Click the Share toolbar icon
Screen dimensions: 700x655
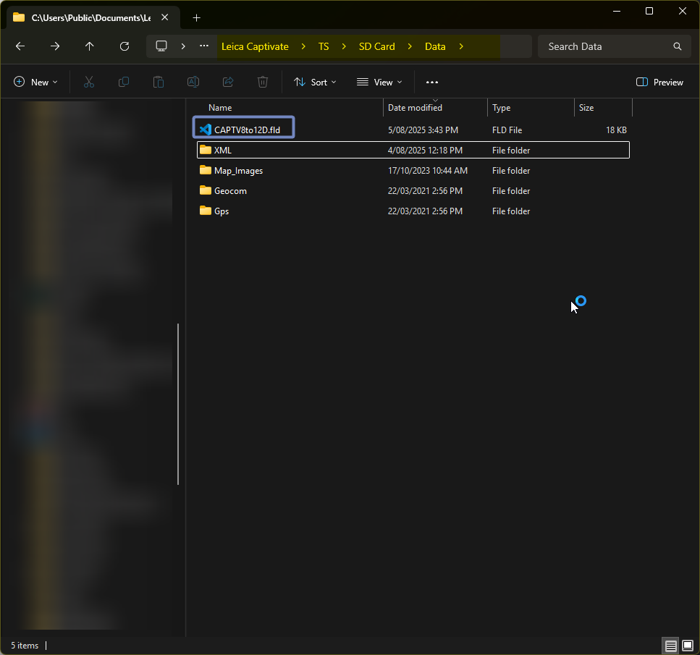pyautogui.click(x=228, y=83)
